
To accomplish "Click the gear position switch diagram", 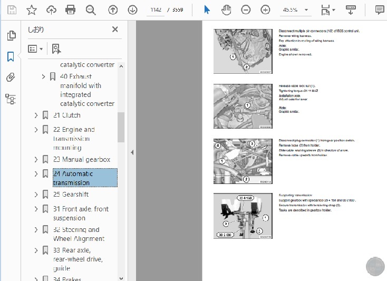I will point(243,161).
